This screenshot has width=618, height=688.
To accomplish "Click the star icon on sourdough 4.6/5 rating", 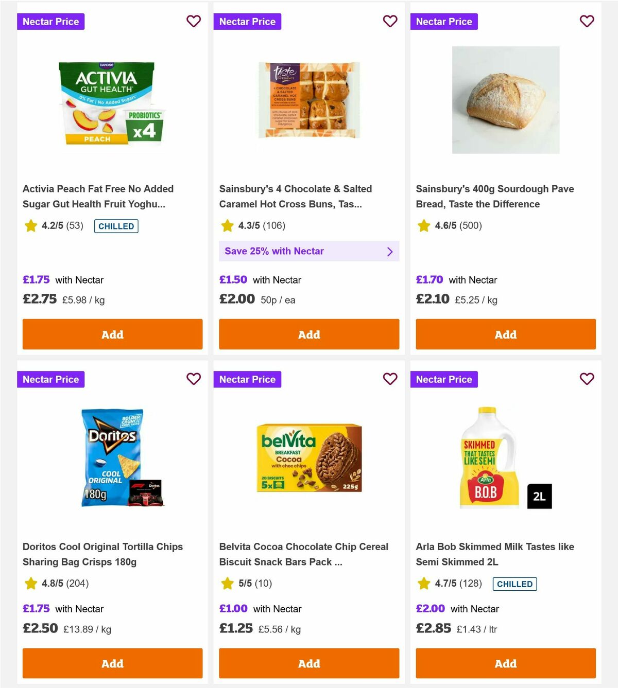I will 424,225.
